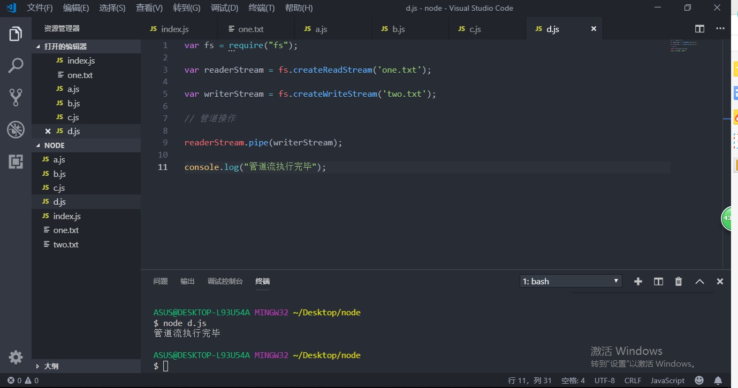Open a.js from the open editors list

86,89
